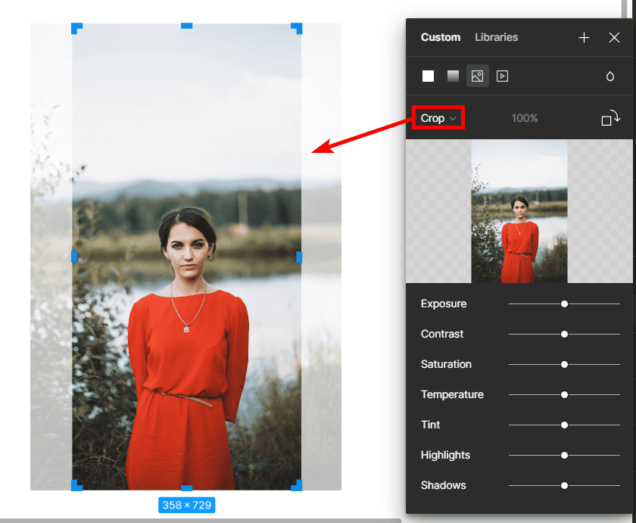The height and width of the screenshot is (523, 636).
Task: Click the Temperature slider handle
Action: 564,394
